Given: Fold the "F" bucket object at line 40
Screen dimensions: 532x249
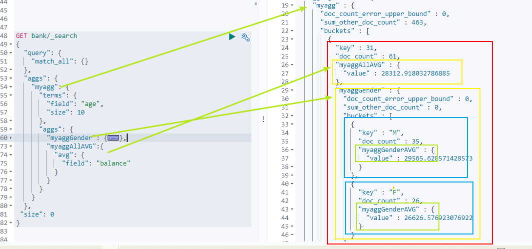Looking at the screenshot, I should pos(292,183).
